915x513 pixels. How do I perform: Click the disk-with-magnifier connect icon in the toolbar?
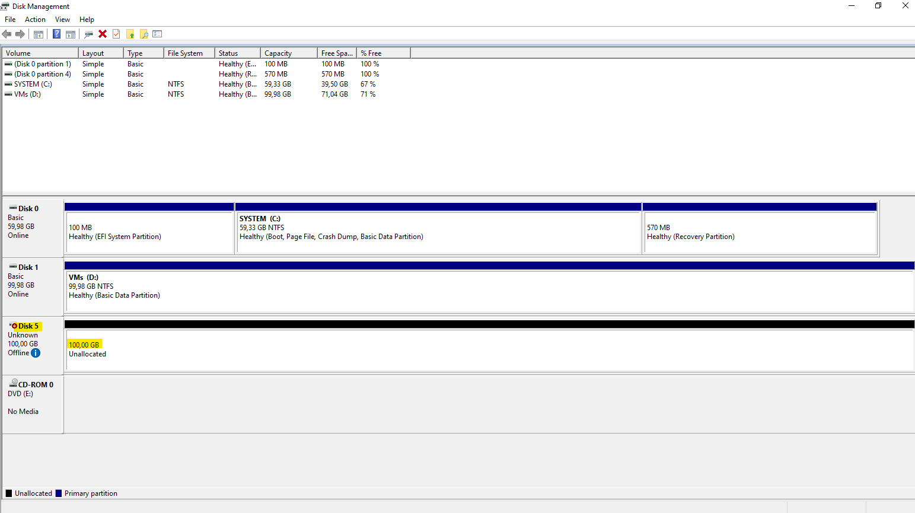coord(89,34)
